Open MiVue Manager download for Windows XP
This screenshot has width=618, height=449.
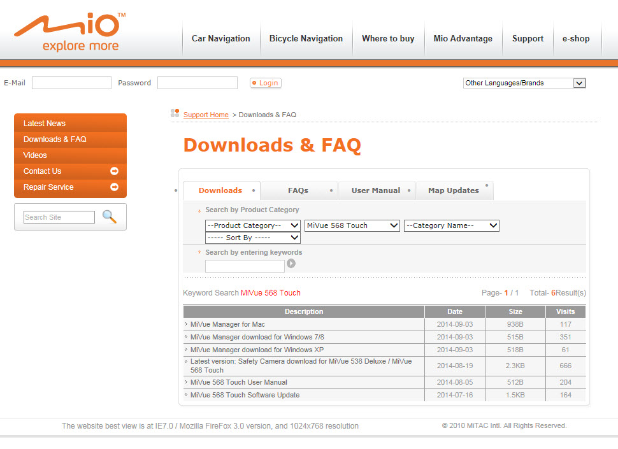tap(257, 350)
